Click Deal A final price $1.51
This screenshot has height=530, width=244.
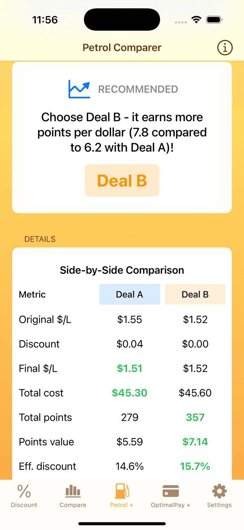point(130,368)
